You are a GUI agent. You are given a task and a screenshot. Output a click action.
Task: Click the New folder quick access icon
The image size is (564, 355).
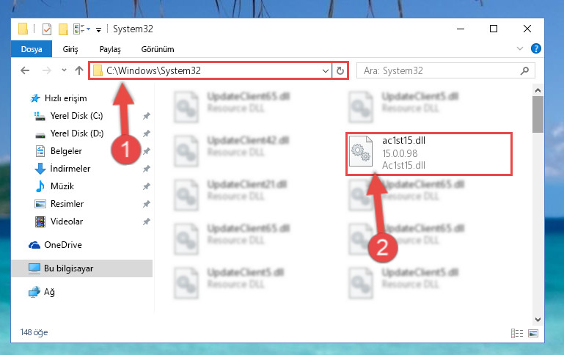(x=63, y=29)
